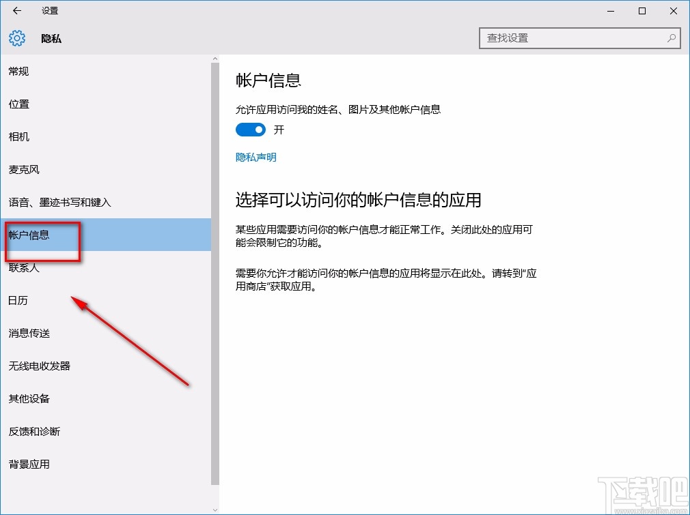Click the sidebar scrollbar down arrow
This screenshot has height=515, width=690.
click(215, 509)
